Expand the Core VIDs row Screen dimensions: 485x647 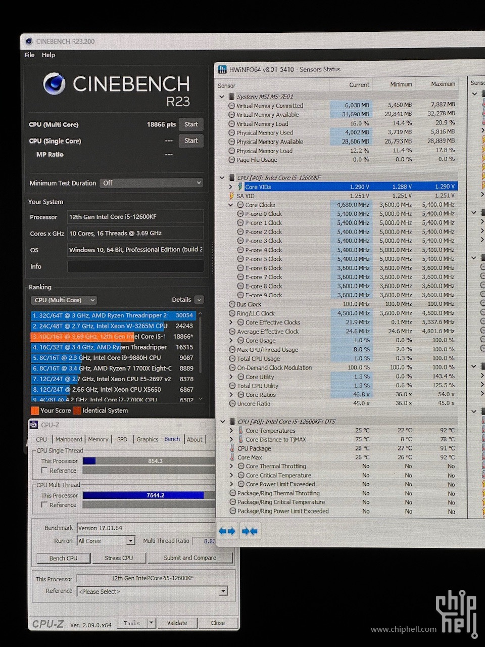click(x=231, y=187)
